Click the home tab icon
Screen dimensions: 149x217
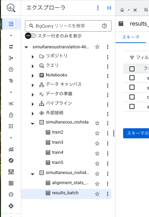[x=122, y=10]
